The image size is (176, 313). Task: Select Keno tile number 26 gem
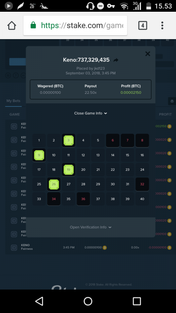pos(54,184)
